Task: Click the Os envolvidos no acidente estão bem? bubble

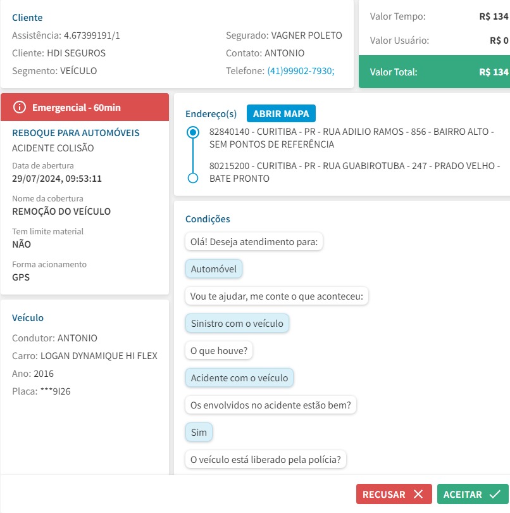Action: [x=270, y=405]
